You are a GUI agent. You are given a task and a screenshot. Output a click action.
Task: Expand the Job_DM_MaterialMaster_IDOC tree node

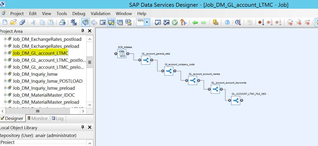coord(5,95)
